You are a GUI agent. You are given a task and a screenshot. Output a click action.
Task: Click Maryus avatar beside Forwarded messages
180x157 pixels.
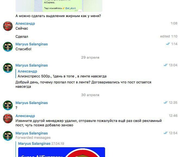click(8, 136)
